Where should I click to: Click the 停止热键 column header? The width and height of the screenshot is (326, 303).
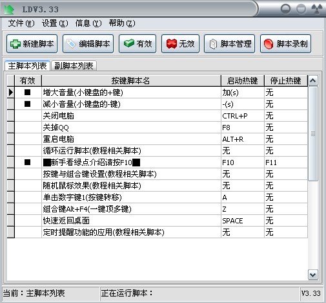286,81
